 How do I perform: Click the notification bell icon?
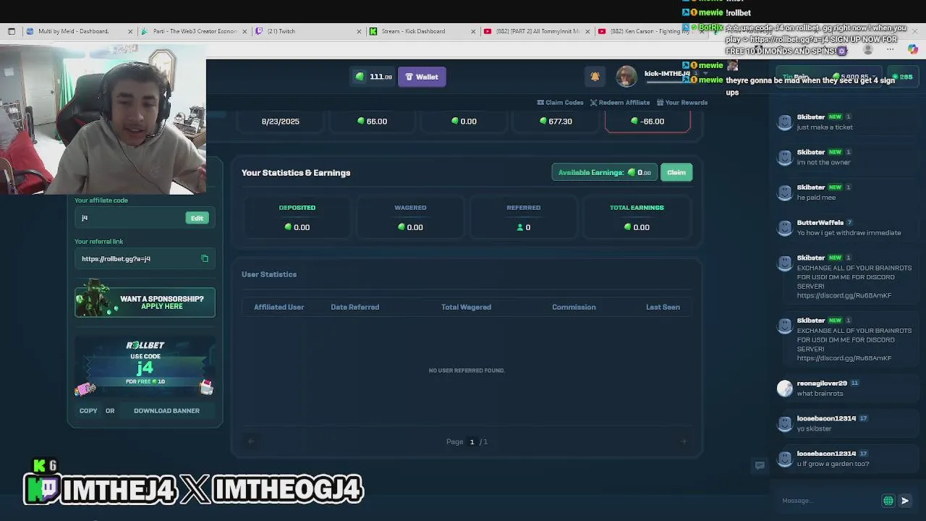(x=595, y=77)
